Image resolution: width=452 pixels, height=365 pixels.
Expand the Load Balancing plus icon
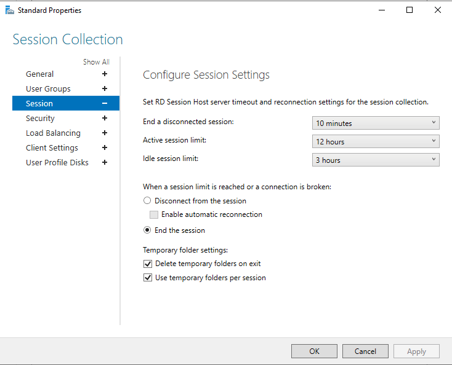coord(105,133)
